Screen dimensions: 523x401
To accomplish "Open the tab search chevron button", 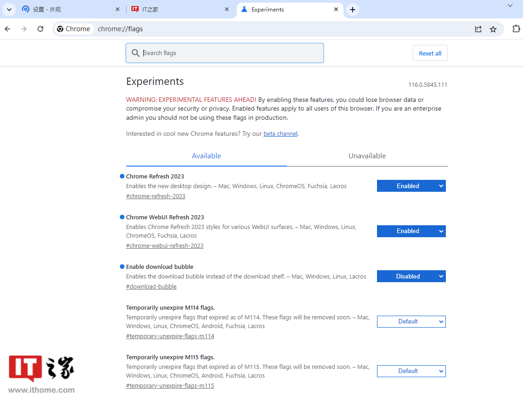I will [9, 9].
